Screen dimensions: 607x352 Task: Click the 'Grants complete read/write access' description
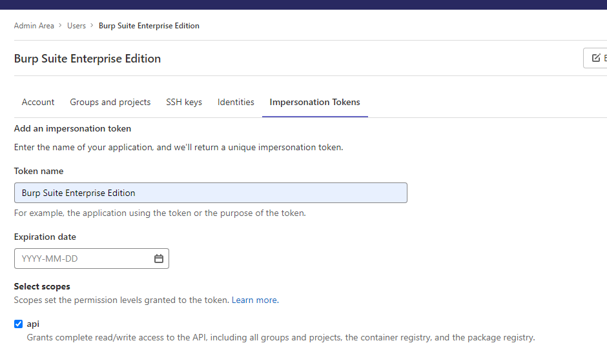[281, 337]
